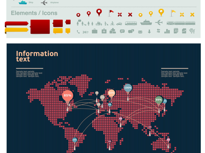
Task: Click the gray bar chart icon
Action: pyautogui.click(x=167, y=31)
